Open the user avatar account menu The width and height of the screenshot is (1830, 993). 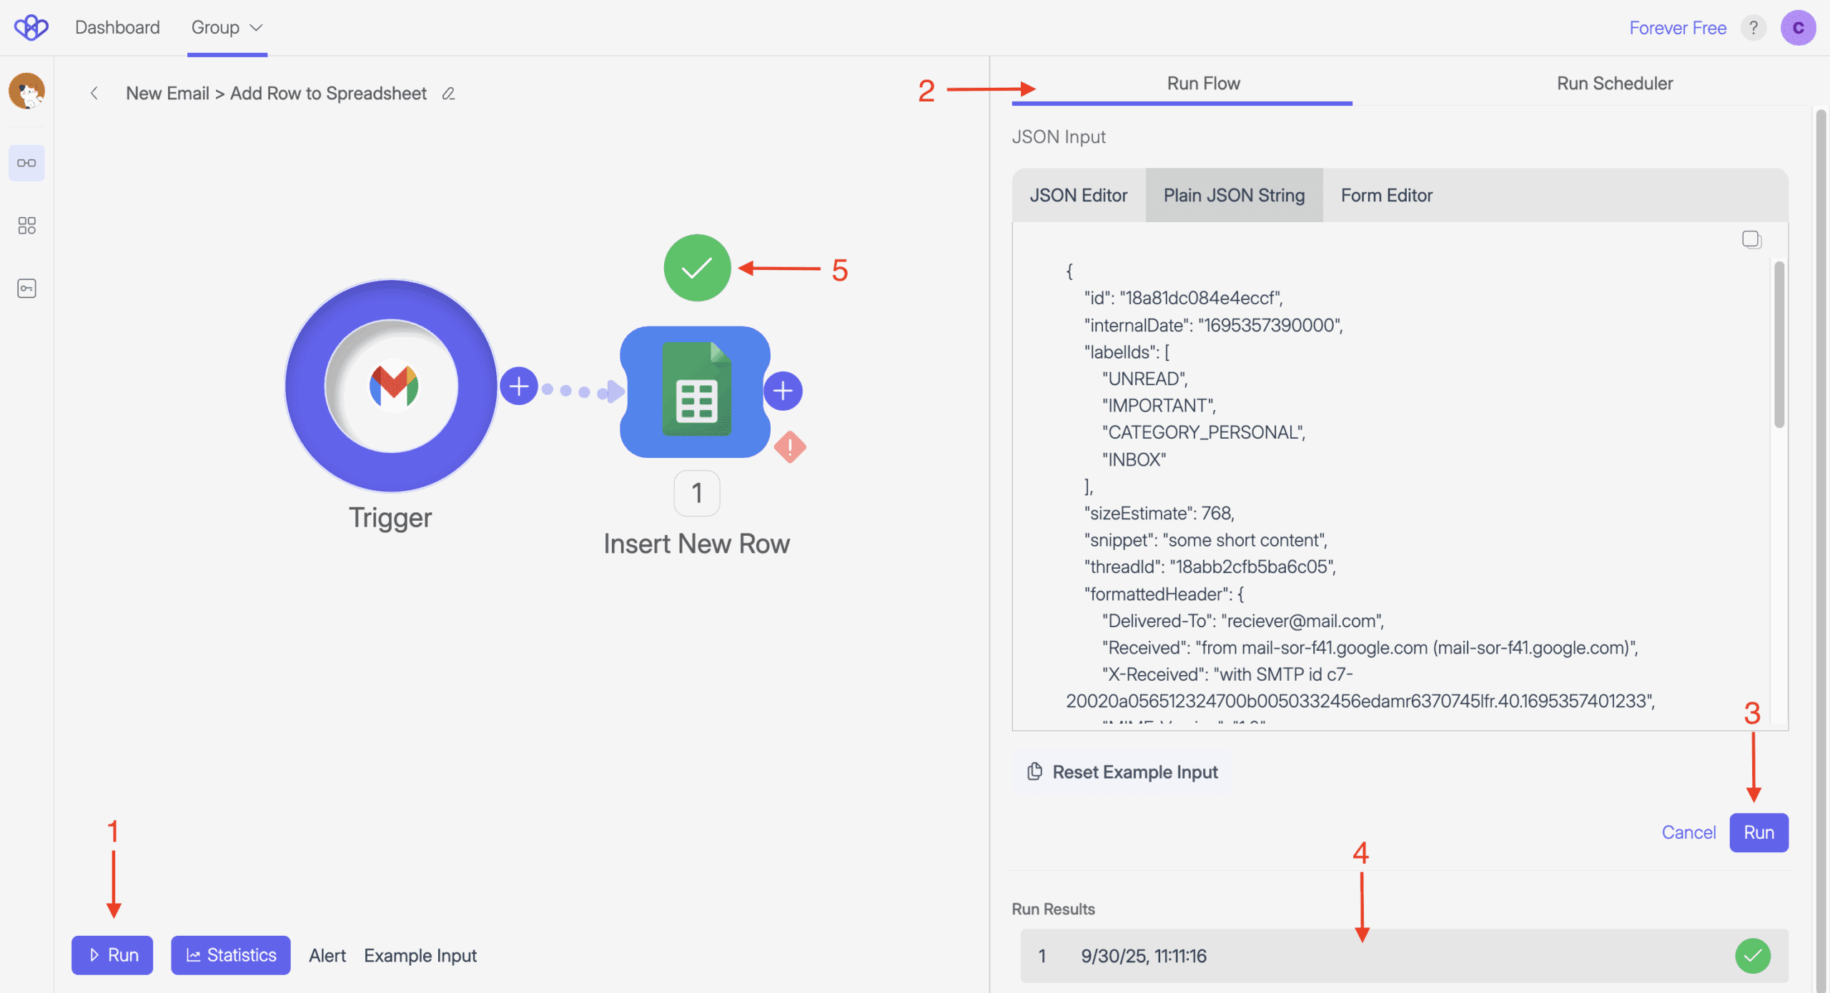[1798, 28]
